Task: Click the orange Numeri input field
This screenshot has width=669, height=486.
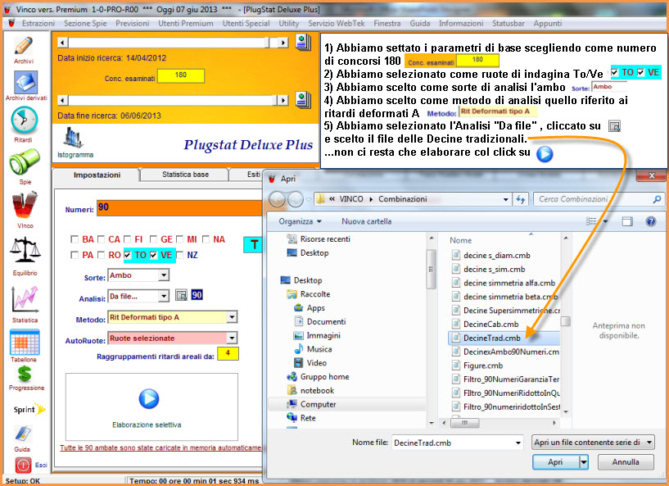Action: point(179,208)
